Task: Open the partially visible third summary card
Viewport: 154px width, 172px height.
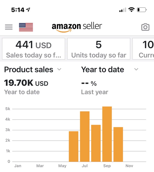Action: click(143, 49)
